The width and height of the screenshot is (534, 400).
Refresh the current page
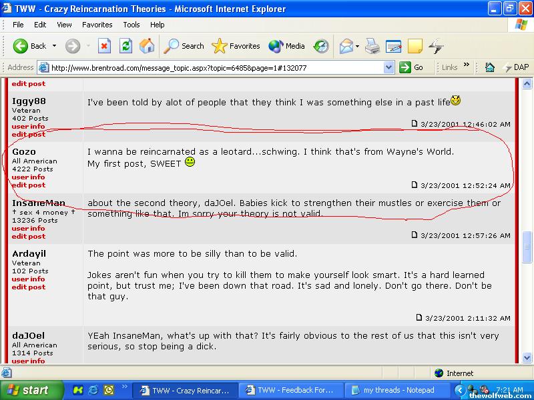pyautogui.click(x=125, y=46)
